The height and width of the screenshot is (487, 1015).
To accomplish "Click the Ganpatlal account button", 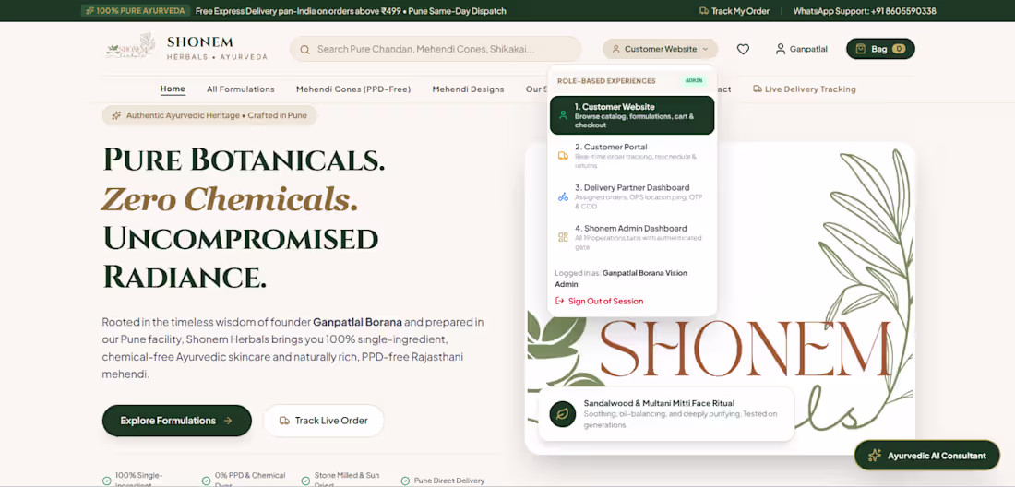I will (801, 49).
